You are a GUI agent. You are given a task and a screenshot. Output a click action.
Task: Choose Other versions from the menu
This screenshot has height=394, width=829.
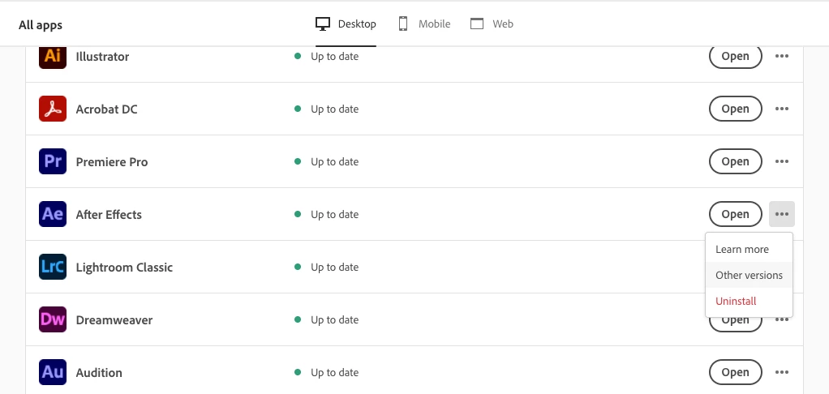749,275
